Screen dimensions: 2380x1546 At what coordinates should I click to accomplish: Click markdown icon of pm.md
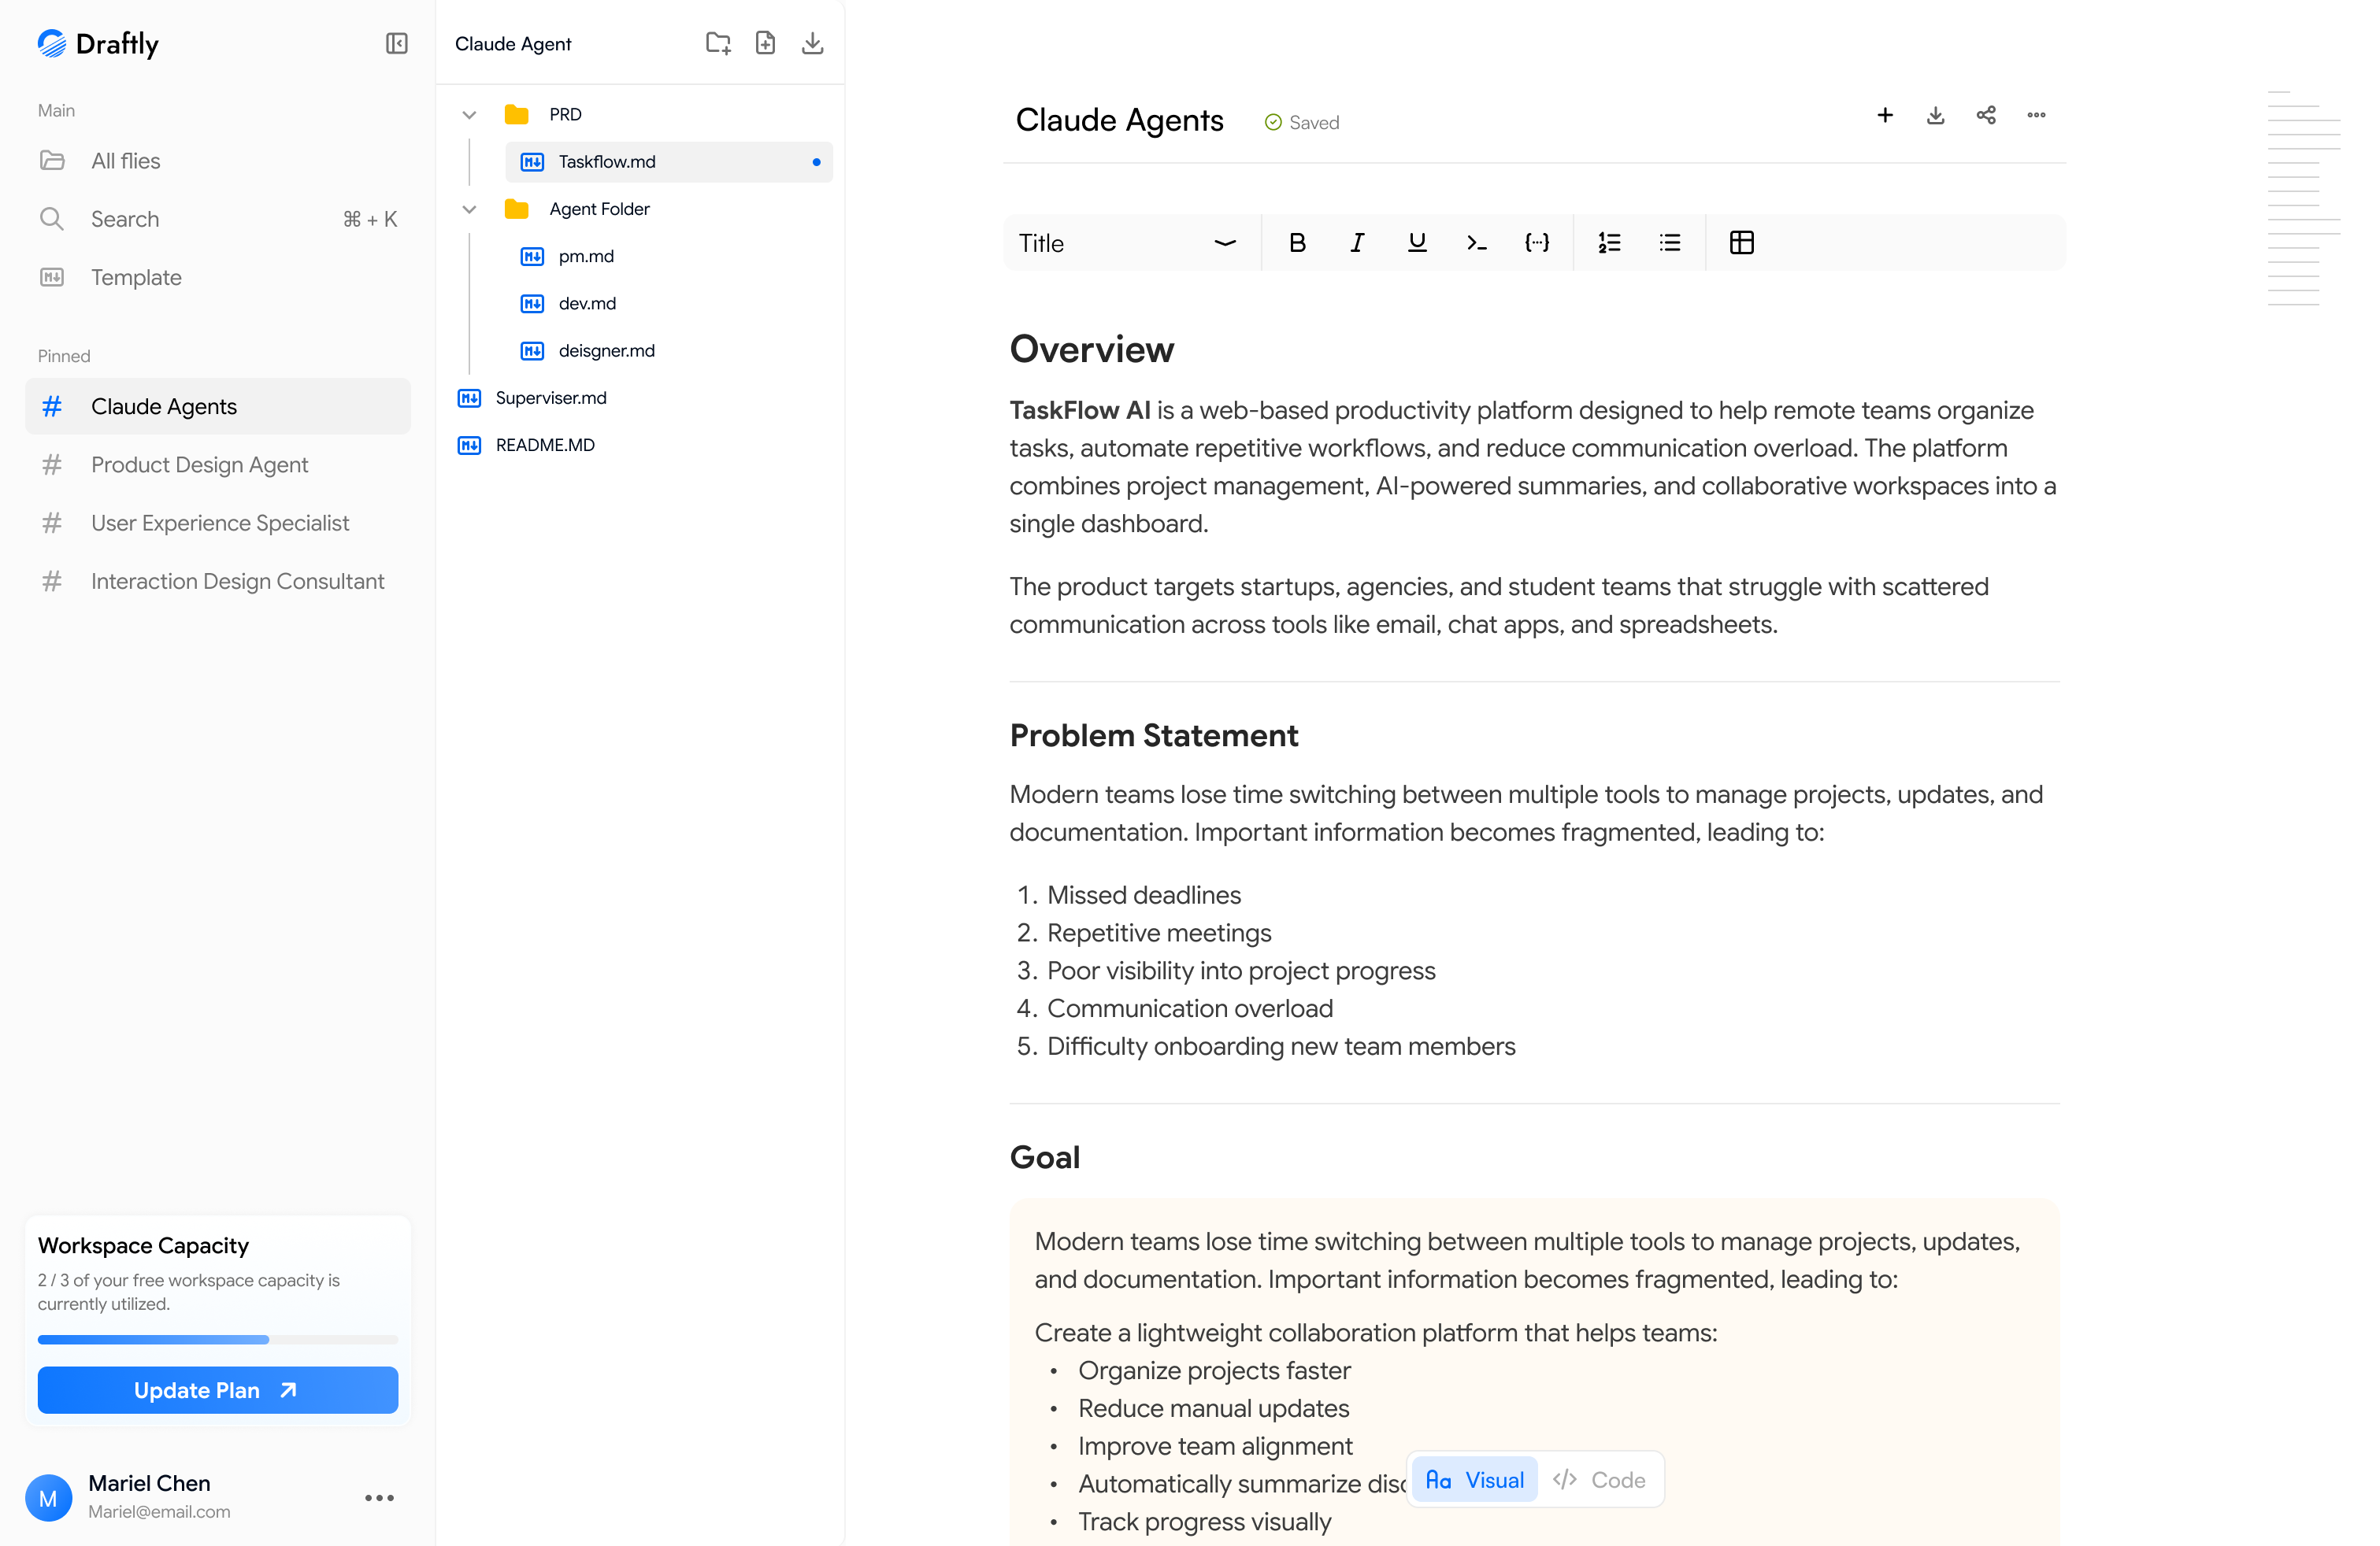point(532,257)
